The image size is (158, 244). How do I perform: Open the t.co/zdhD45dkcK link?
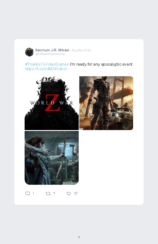pyautogui.click(x=46, y=69)
